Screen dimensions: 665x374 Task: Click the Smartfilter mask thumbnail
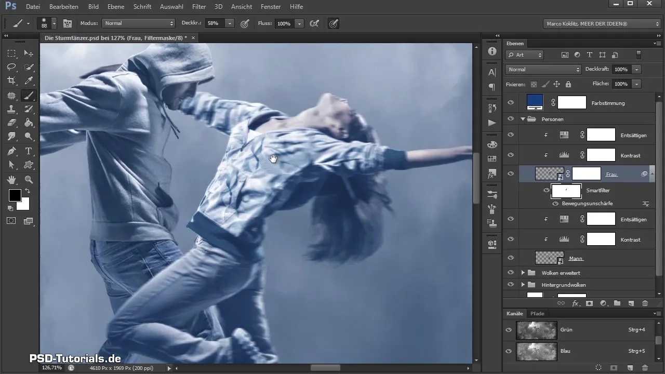[566, 191]
